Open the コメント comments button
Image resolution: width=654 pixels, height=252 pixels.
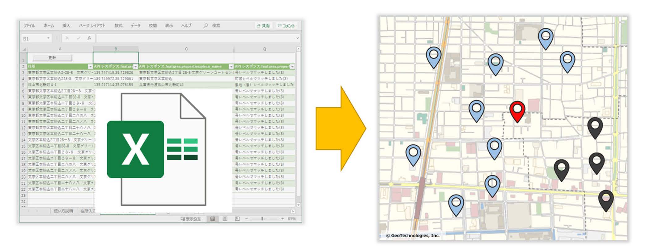[x=286, y=26]
